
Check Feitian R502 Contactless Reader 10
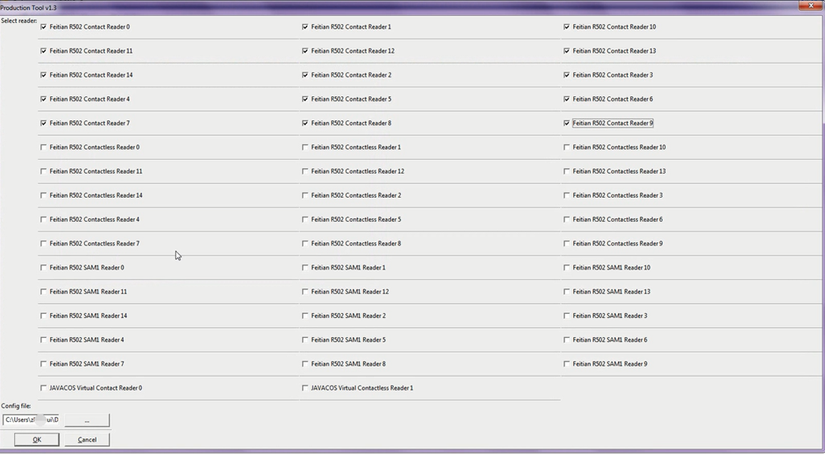(x=567, y=147)
